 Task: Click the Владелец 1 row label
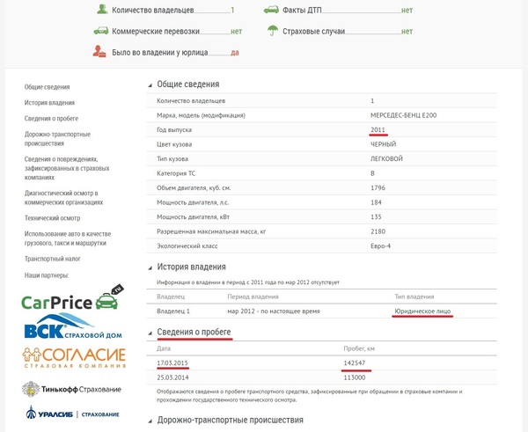click(x=173, y=311)
